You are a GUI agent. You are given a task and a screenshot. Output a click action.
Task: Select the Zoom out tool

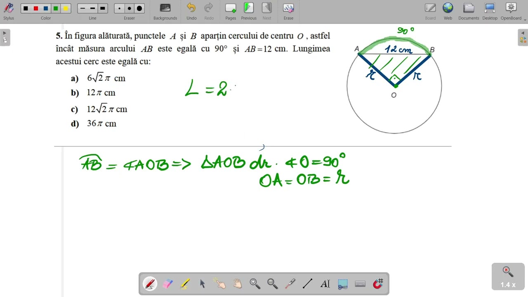point(273,284)
